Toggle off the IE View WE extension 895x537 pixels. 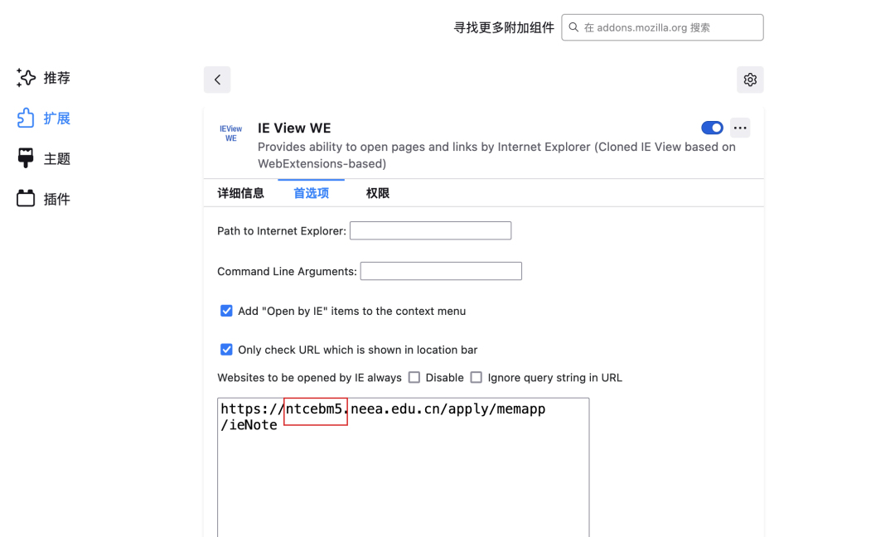pos(712,128)
